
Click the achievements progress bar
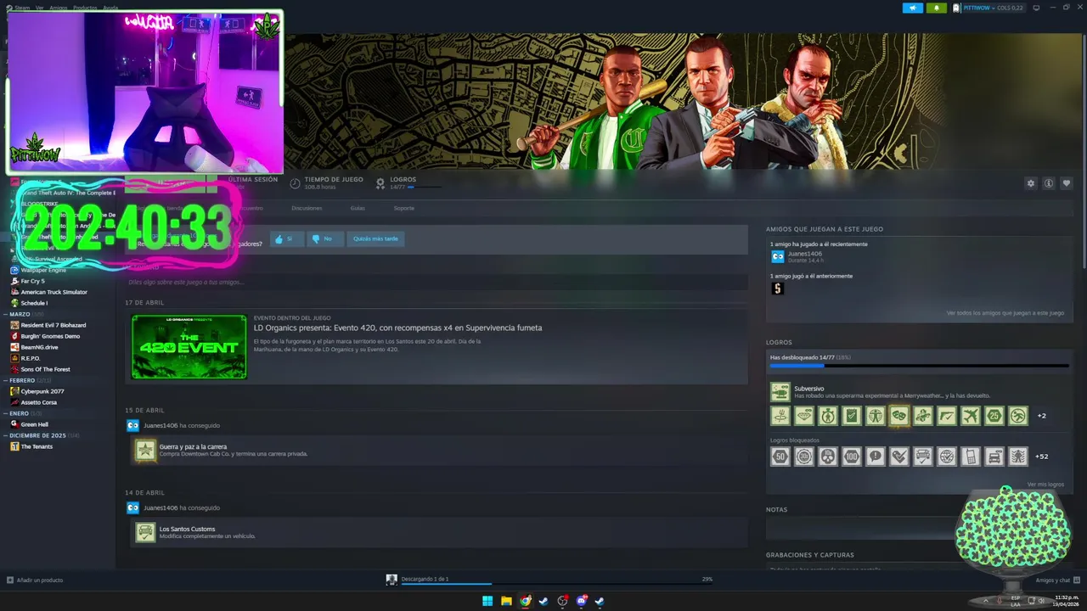tap(919, 366)
